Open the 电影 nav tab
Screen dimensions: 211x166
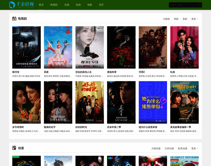(90, 5)
